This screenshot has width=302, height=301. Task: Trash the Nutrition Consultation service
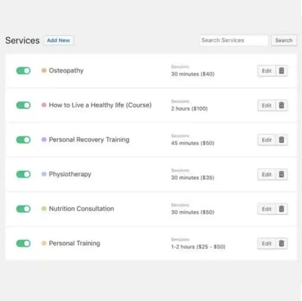(281, 209)
